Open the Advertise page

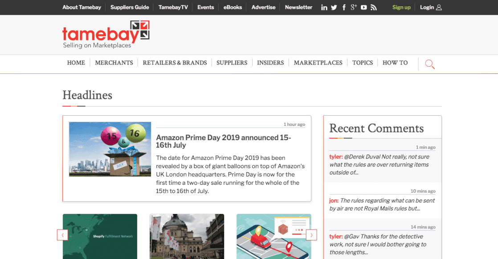[263, 7]
